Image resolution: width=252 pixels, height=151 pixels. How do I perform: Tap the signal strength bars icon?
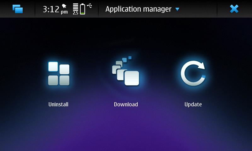[76, 7]
